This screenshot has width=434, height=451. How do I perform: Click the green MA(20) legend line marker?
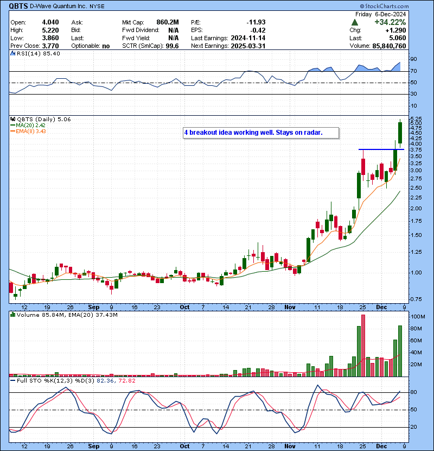(12, 125)
